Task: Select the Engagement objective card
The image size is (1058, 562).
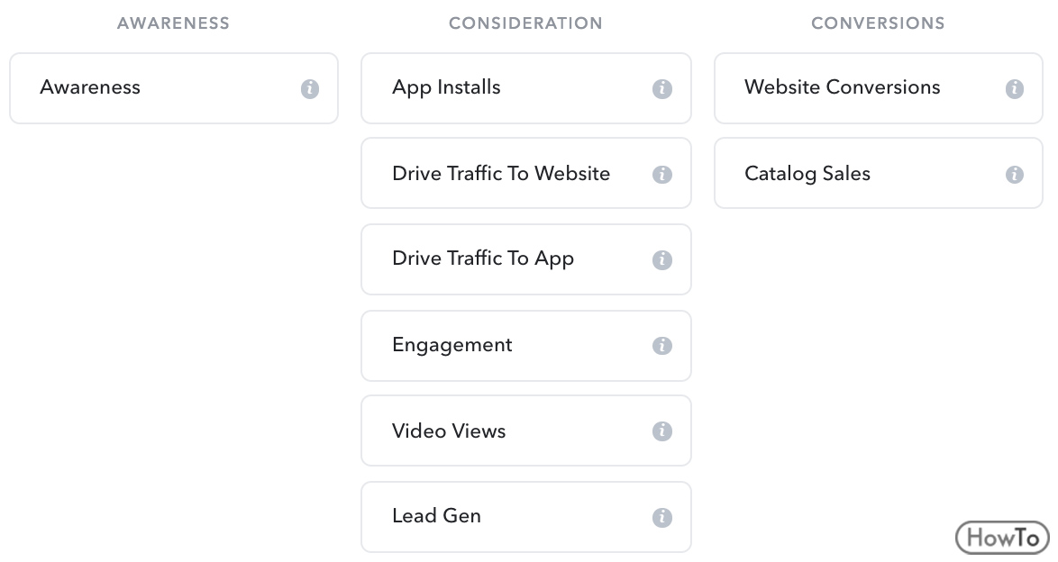Action: (526, 346)
